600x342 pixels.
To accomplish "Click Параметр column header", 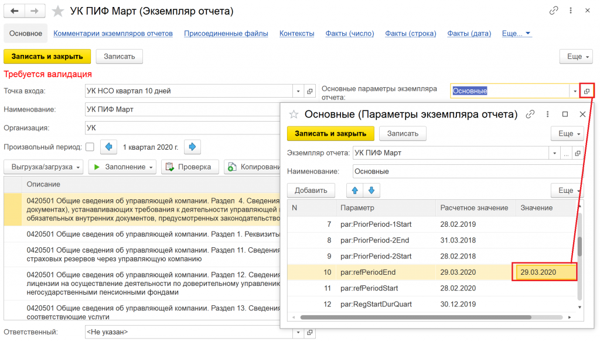I will tap(386, 208).
